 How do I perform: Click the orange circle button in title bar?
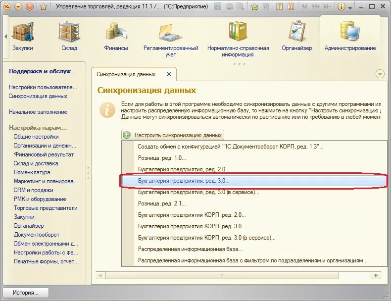(30, 6)
